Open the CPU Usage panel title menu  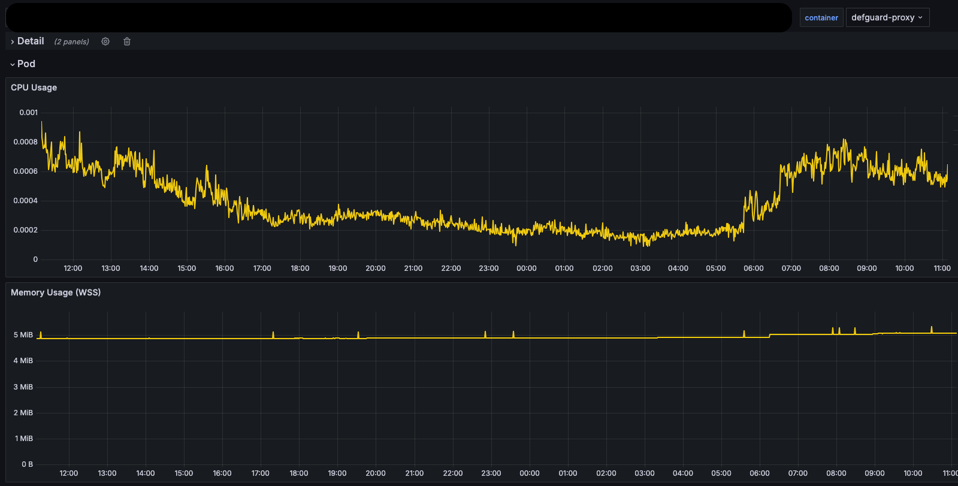pos(34,87)
